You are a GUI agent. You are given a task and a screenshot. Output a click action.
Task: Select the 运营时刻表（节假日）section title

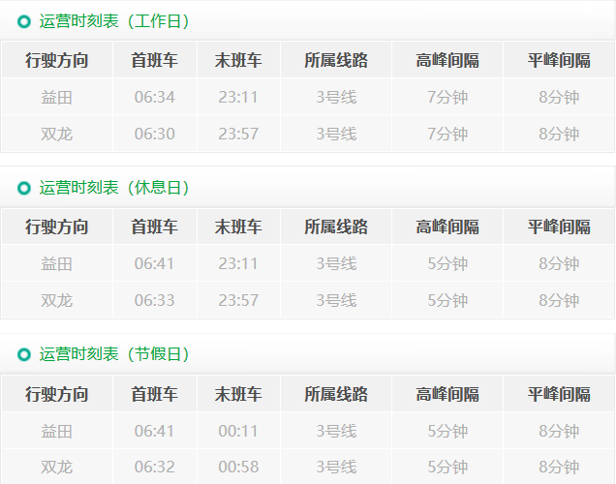coord(114,354)
